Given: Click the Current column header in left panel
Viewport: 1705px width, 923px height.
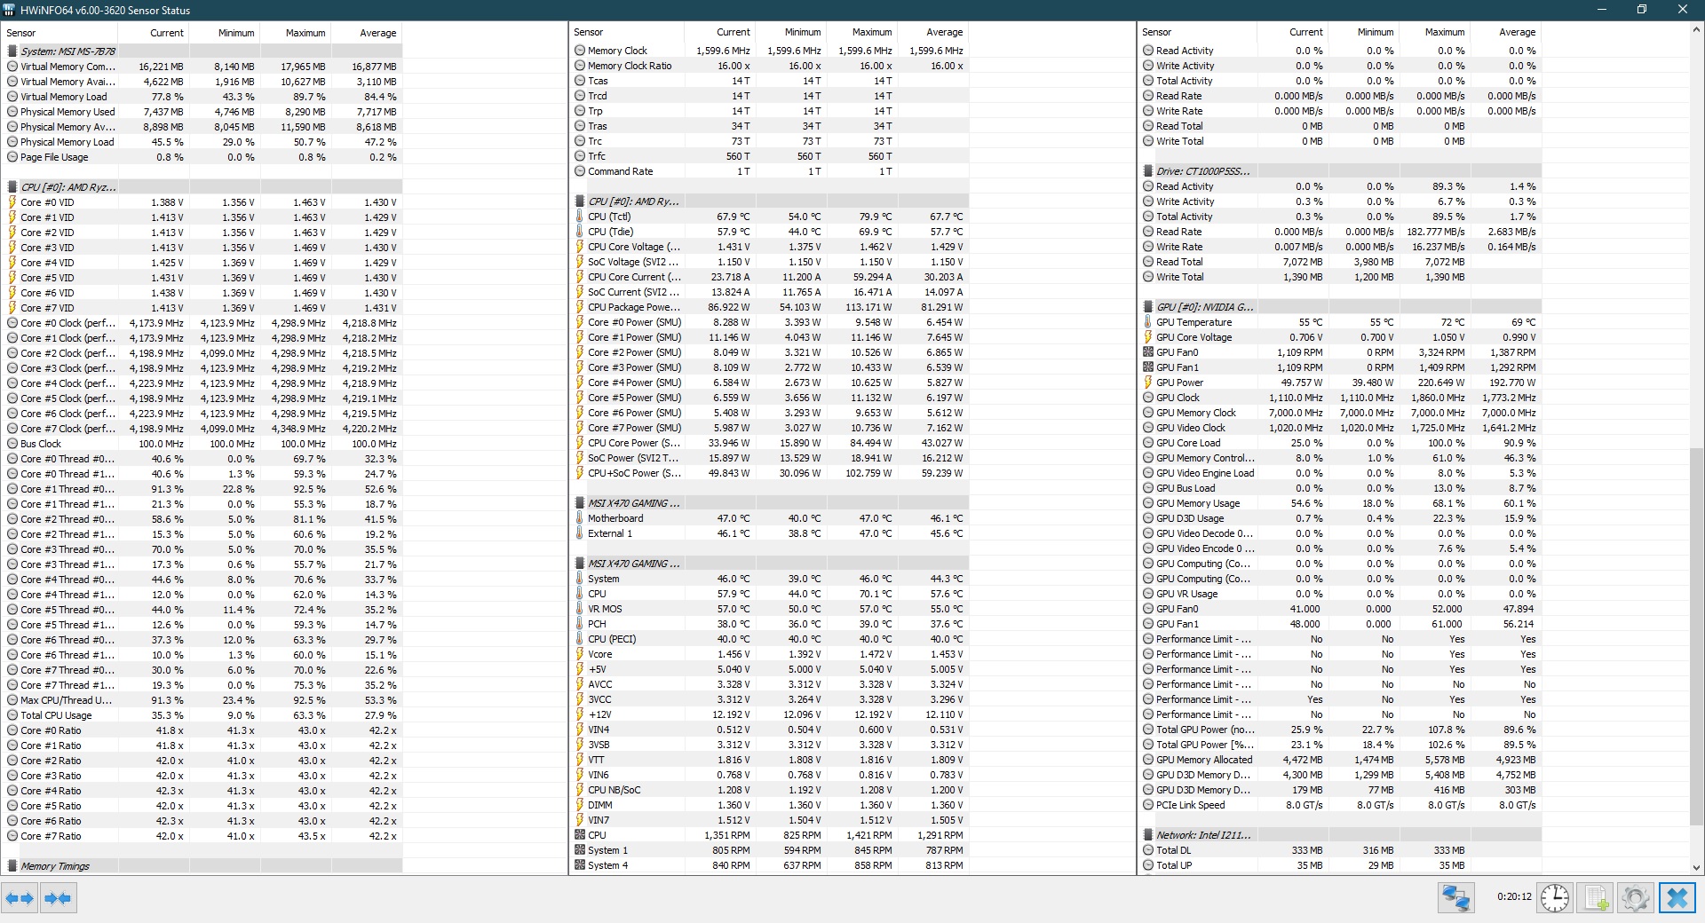Looking at the screenshot, I should point(152,33).
